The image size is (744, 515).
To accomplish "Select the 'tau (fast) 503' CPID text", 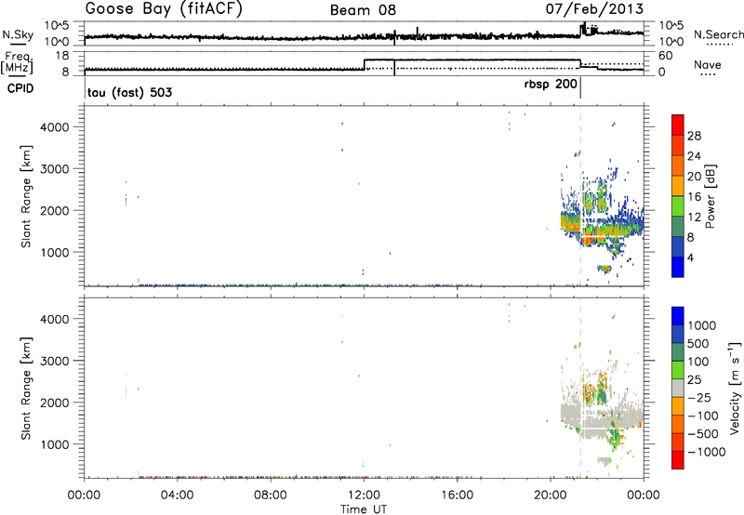I will (x=129, y=92).
